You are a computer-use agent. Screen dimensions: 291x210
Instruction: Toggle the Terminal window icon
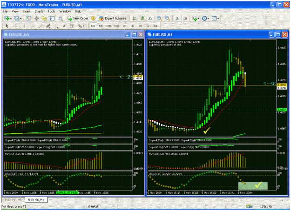(52, 18)
